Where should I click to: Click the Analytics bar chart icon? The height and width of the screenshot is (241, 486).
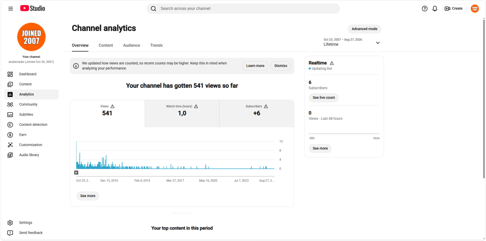[x=10, y=94]
